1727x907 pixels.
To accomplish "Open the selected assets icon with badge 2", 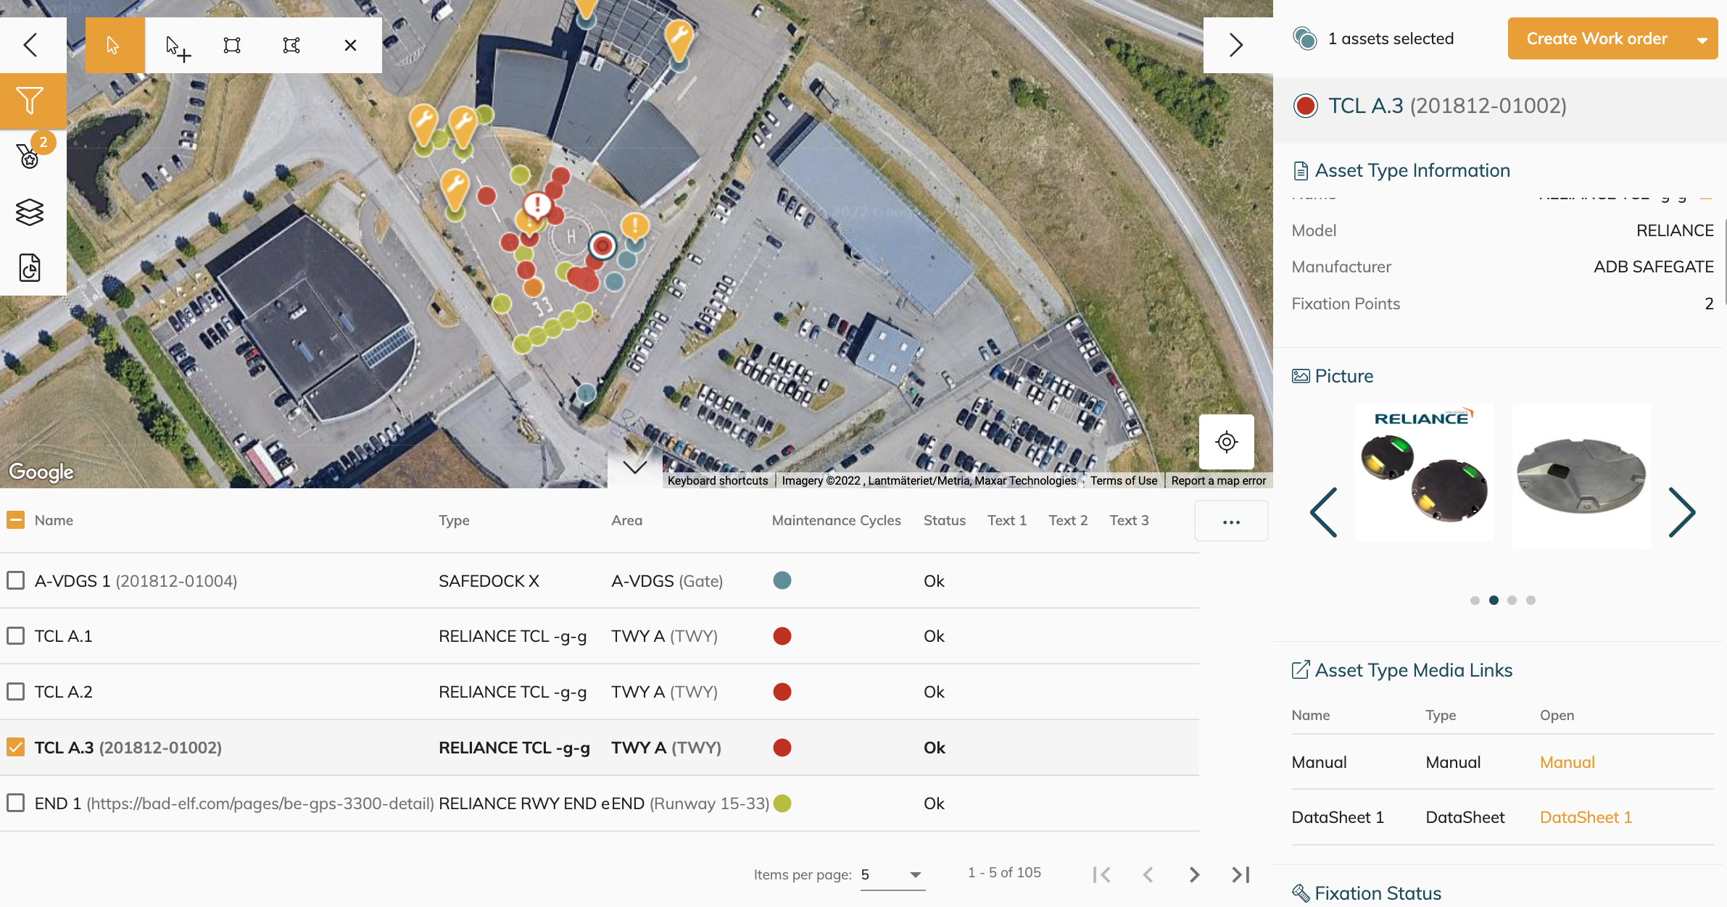I will point(30,154).
